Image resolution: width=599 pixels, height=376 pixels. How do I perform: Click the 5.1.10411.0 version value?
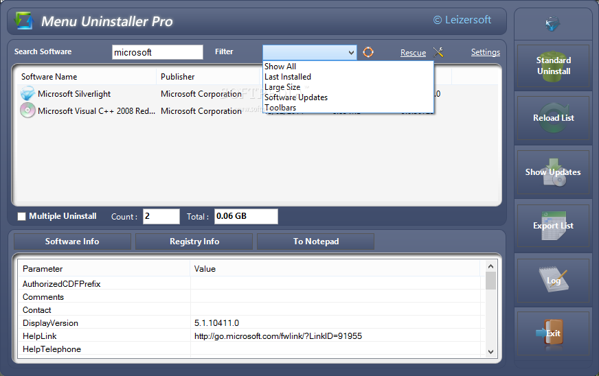coord(216,323)
